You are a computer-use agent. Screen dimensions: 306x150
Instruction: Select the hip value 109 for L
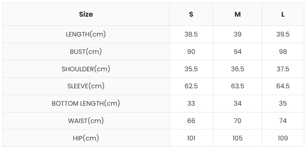pos(283,138)
